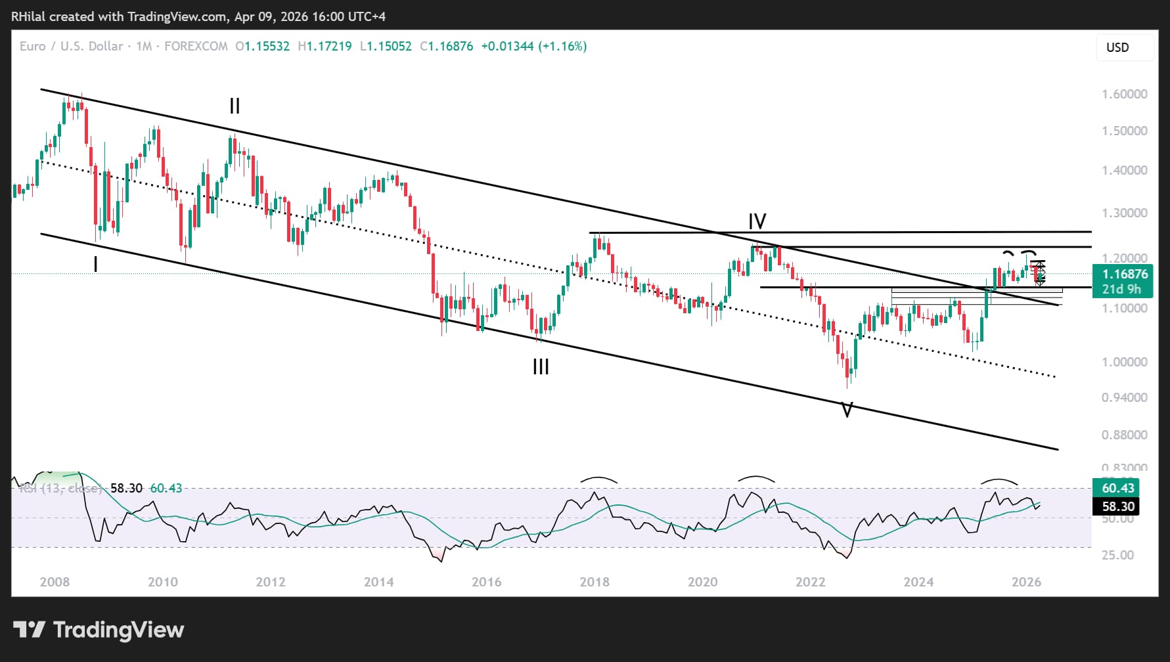Screen dimensions: 1170x662
Task: Select the wave label II annotation
Action: [235, 106]
